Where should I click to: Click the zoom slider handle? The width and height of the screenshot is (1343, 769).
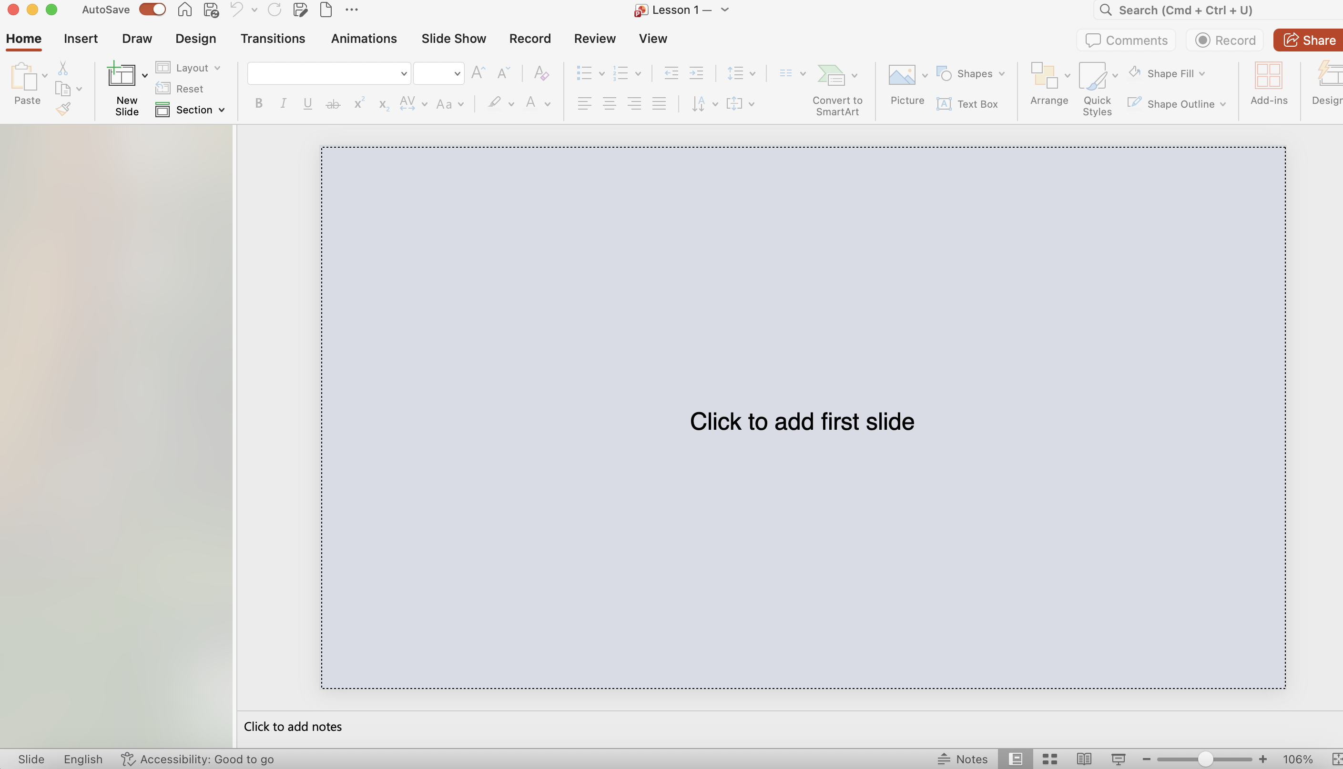coord(1205,759)
